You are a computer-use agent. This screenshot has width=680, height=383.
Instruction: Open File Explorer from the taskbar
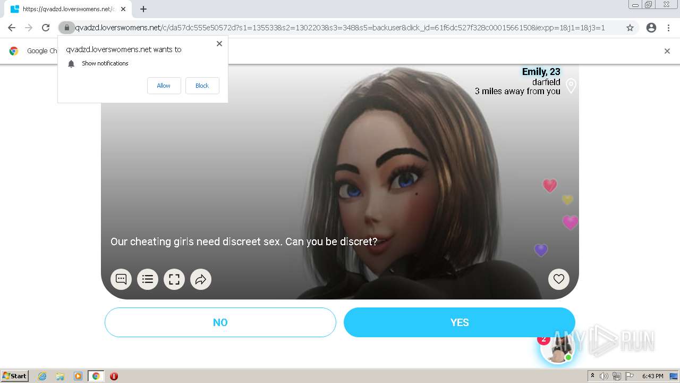(60, 376)
